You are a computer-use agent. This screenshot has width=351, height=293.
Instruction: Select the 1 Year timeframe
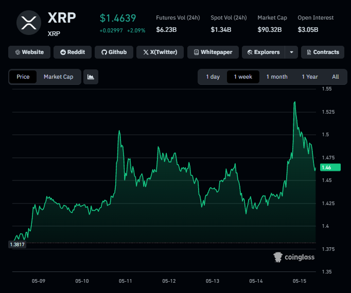[x=310, y=77]
